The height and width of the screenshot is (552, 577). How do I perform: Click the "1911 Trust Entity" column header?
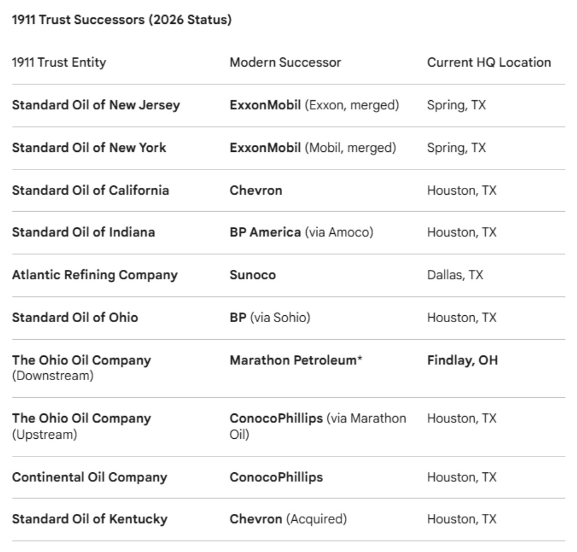59,63
